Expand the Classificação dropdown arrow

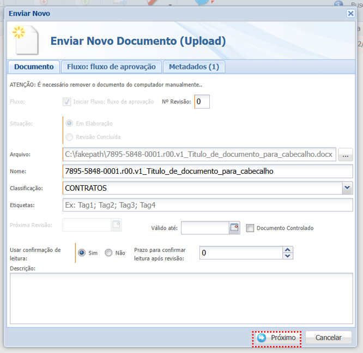tap(347, 188)
